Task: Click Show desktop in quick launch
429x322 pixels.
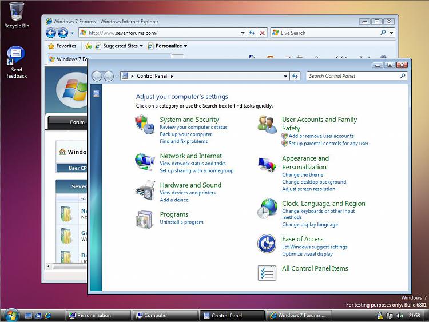Action: coord(29,316)
